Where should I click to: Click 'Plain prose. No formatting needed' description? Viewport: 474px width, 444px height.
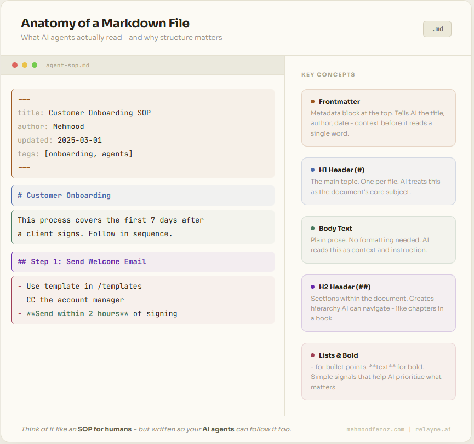point(370,245)
